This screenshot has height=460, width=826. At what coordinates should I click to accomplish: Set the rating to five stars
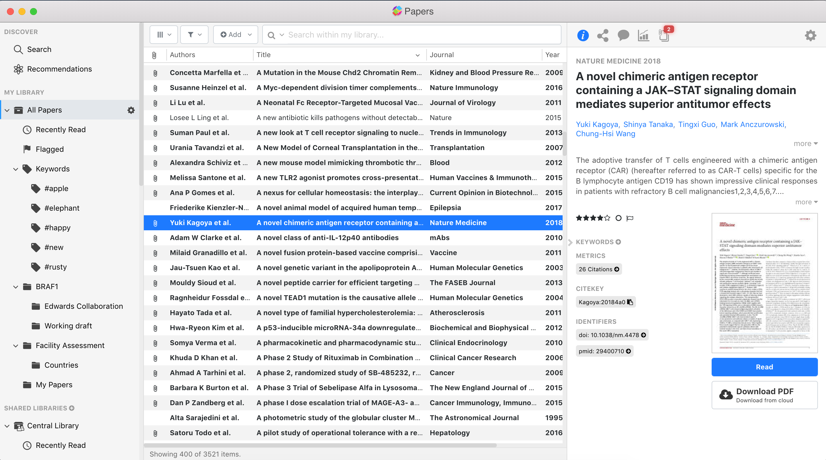(x=607, y=218)
